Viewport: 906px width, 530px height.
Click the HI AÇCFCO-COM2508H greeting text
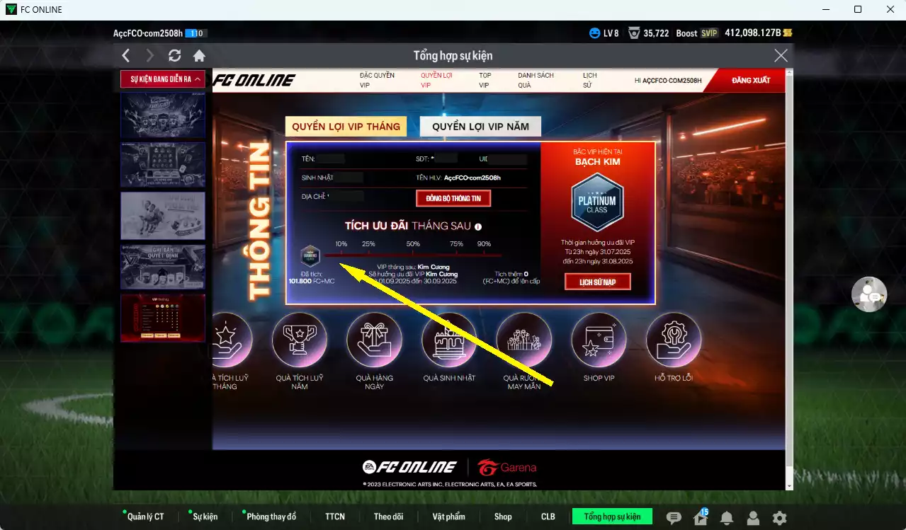tap(668, 81)
